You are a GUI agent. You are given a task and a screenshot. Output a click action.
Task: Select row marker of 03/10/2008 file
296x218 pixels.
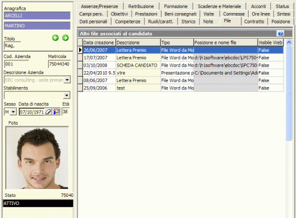pos(80,65)
